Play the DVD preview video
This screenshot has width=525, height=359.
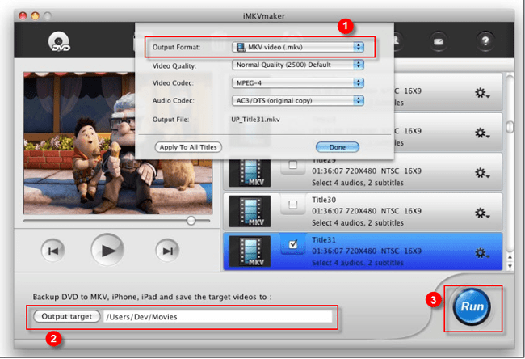[107, 250]
